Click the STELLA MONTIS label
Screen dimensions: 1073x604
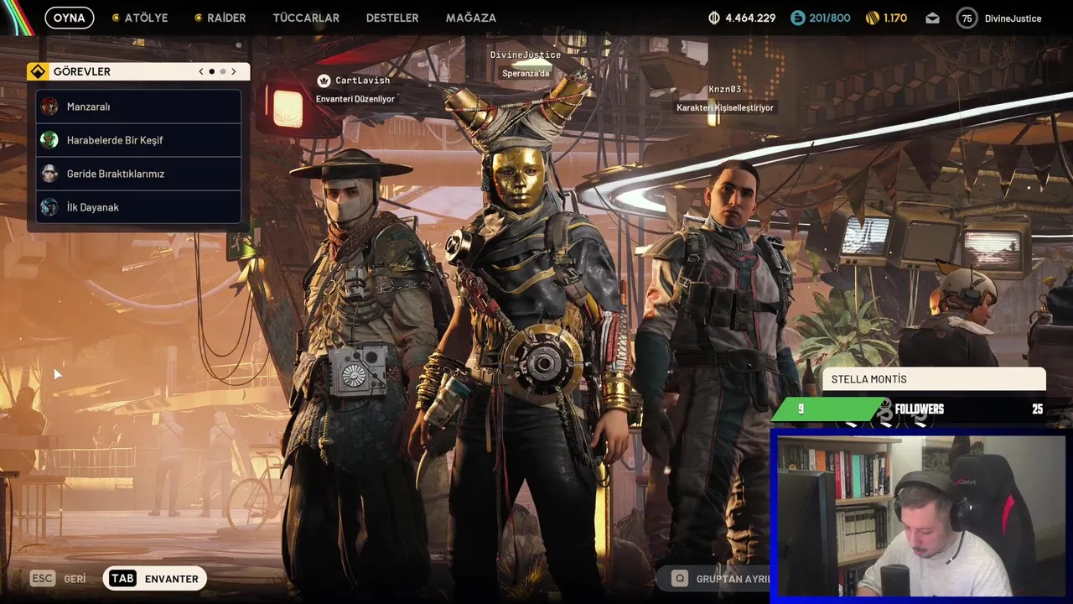(x=868, y=379)
